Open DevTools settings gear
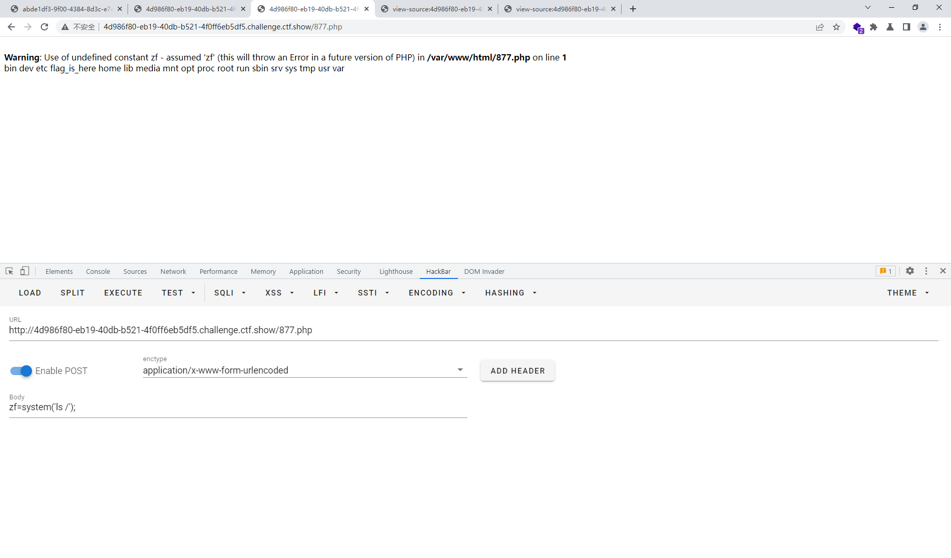The image size is (951, 558). (910, 271)
